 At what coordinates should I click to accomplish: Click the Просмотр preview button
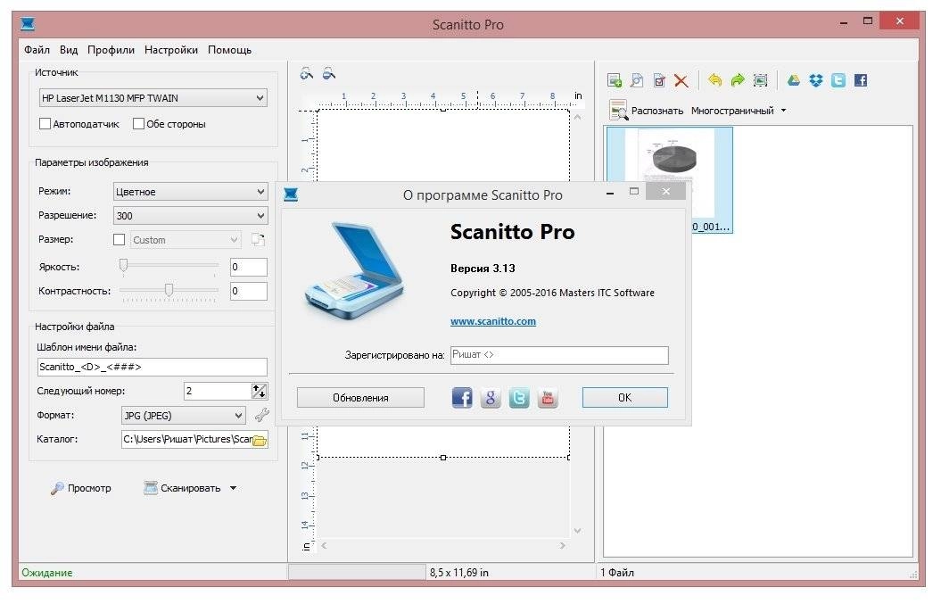click(81, 488)
